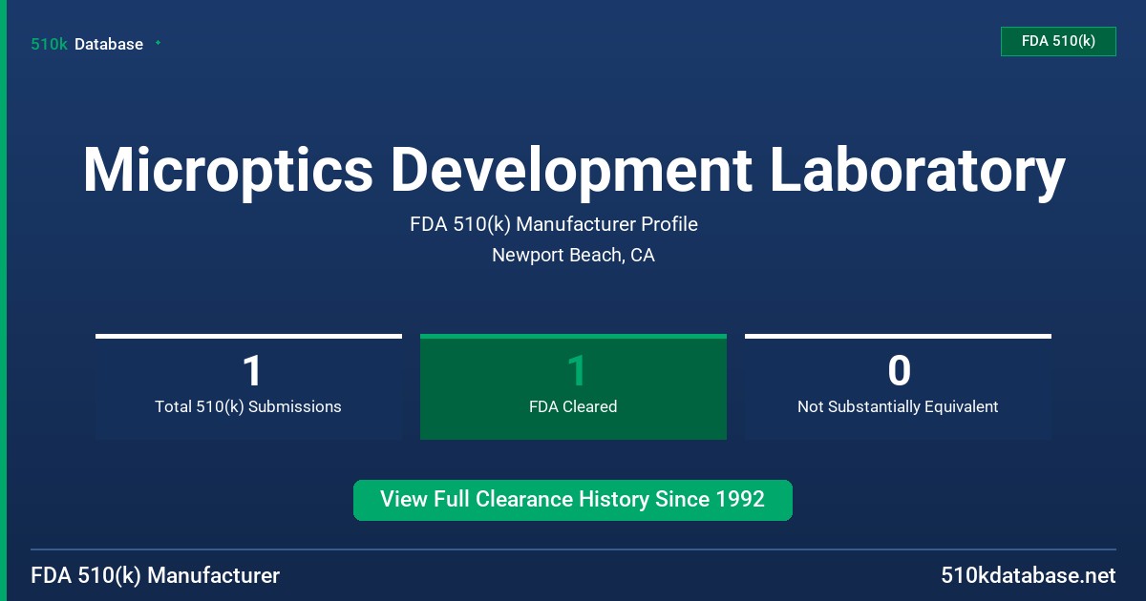Click FDA 510(k) Manufacturer footer text
This screenshot has height=601, width=1146.
[x=156, y=575]
